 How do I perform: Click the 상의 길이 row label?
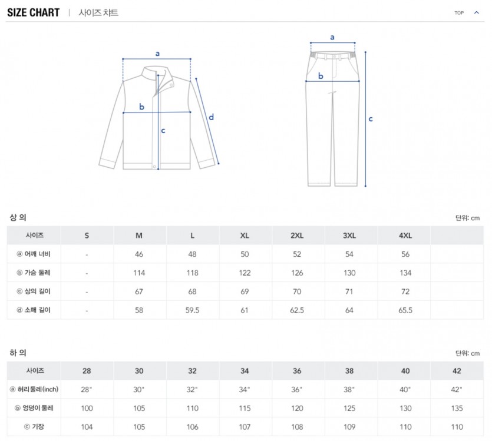coord(34,291)
